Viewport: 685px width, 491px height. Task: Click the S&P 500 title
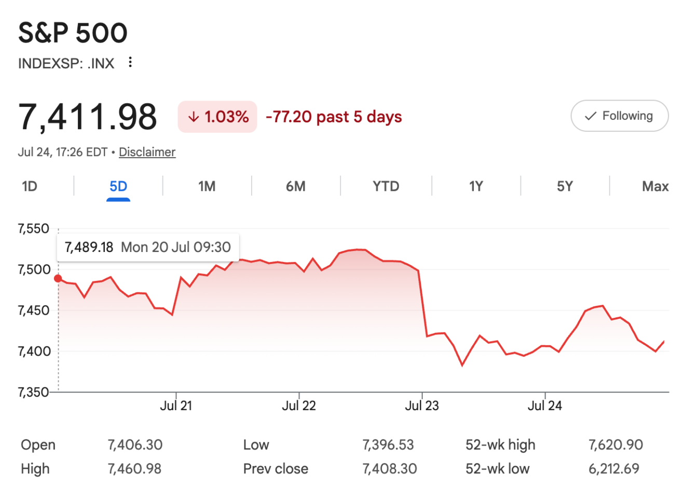[73, 33]
